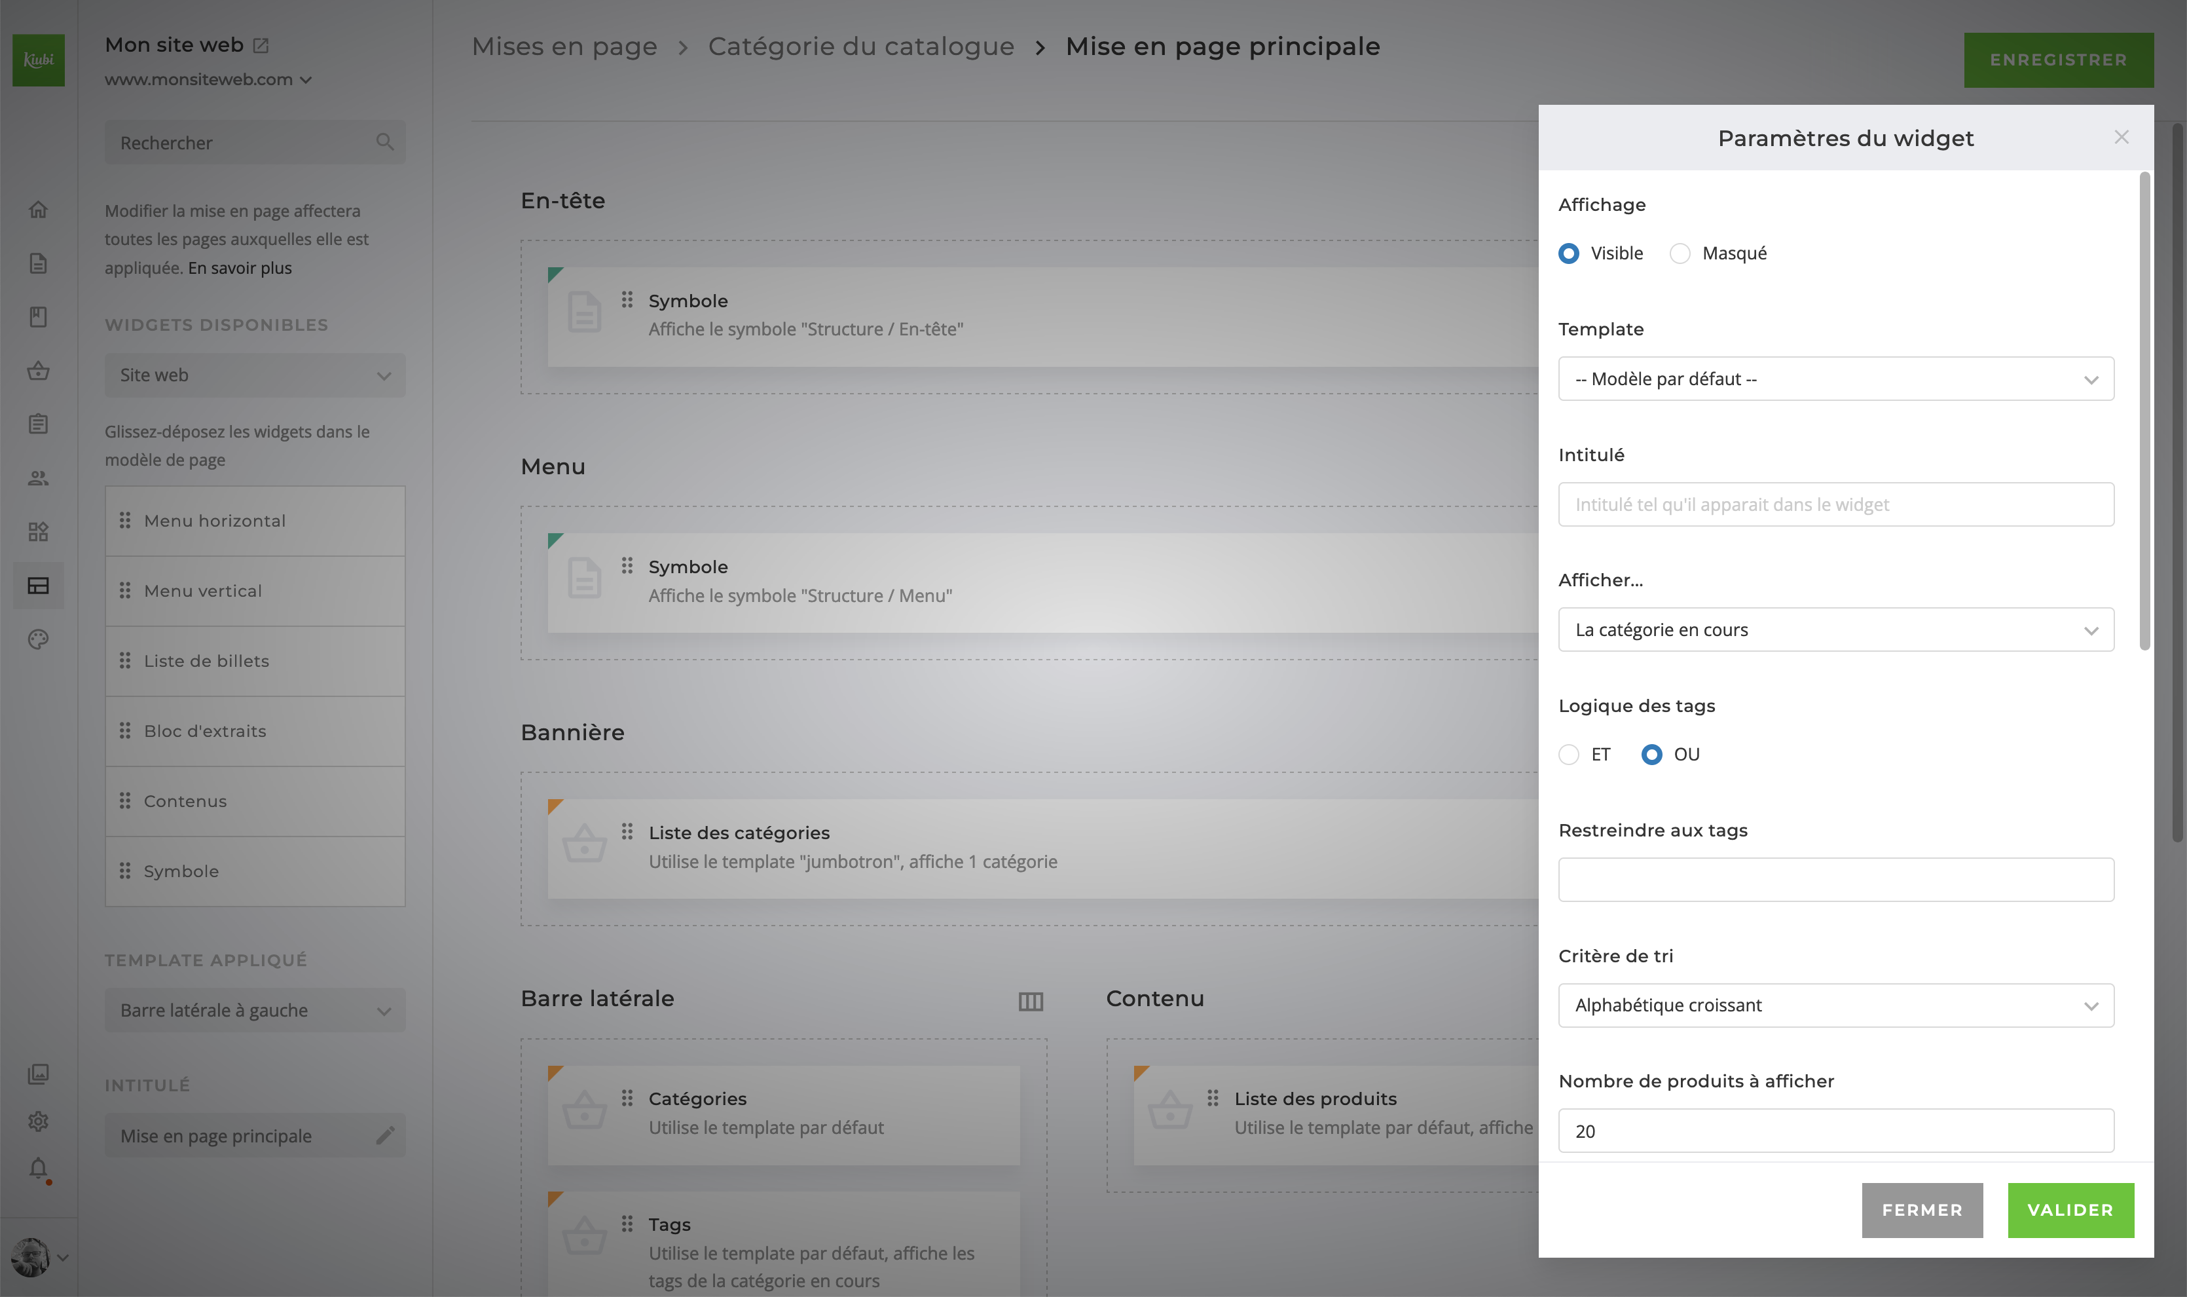Viewport: 2187px width, 1297px height.
Task: Click drag handle of Menu horizontal widget
Action: point(125,520)
